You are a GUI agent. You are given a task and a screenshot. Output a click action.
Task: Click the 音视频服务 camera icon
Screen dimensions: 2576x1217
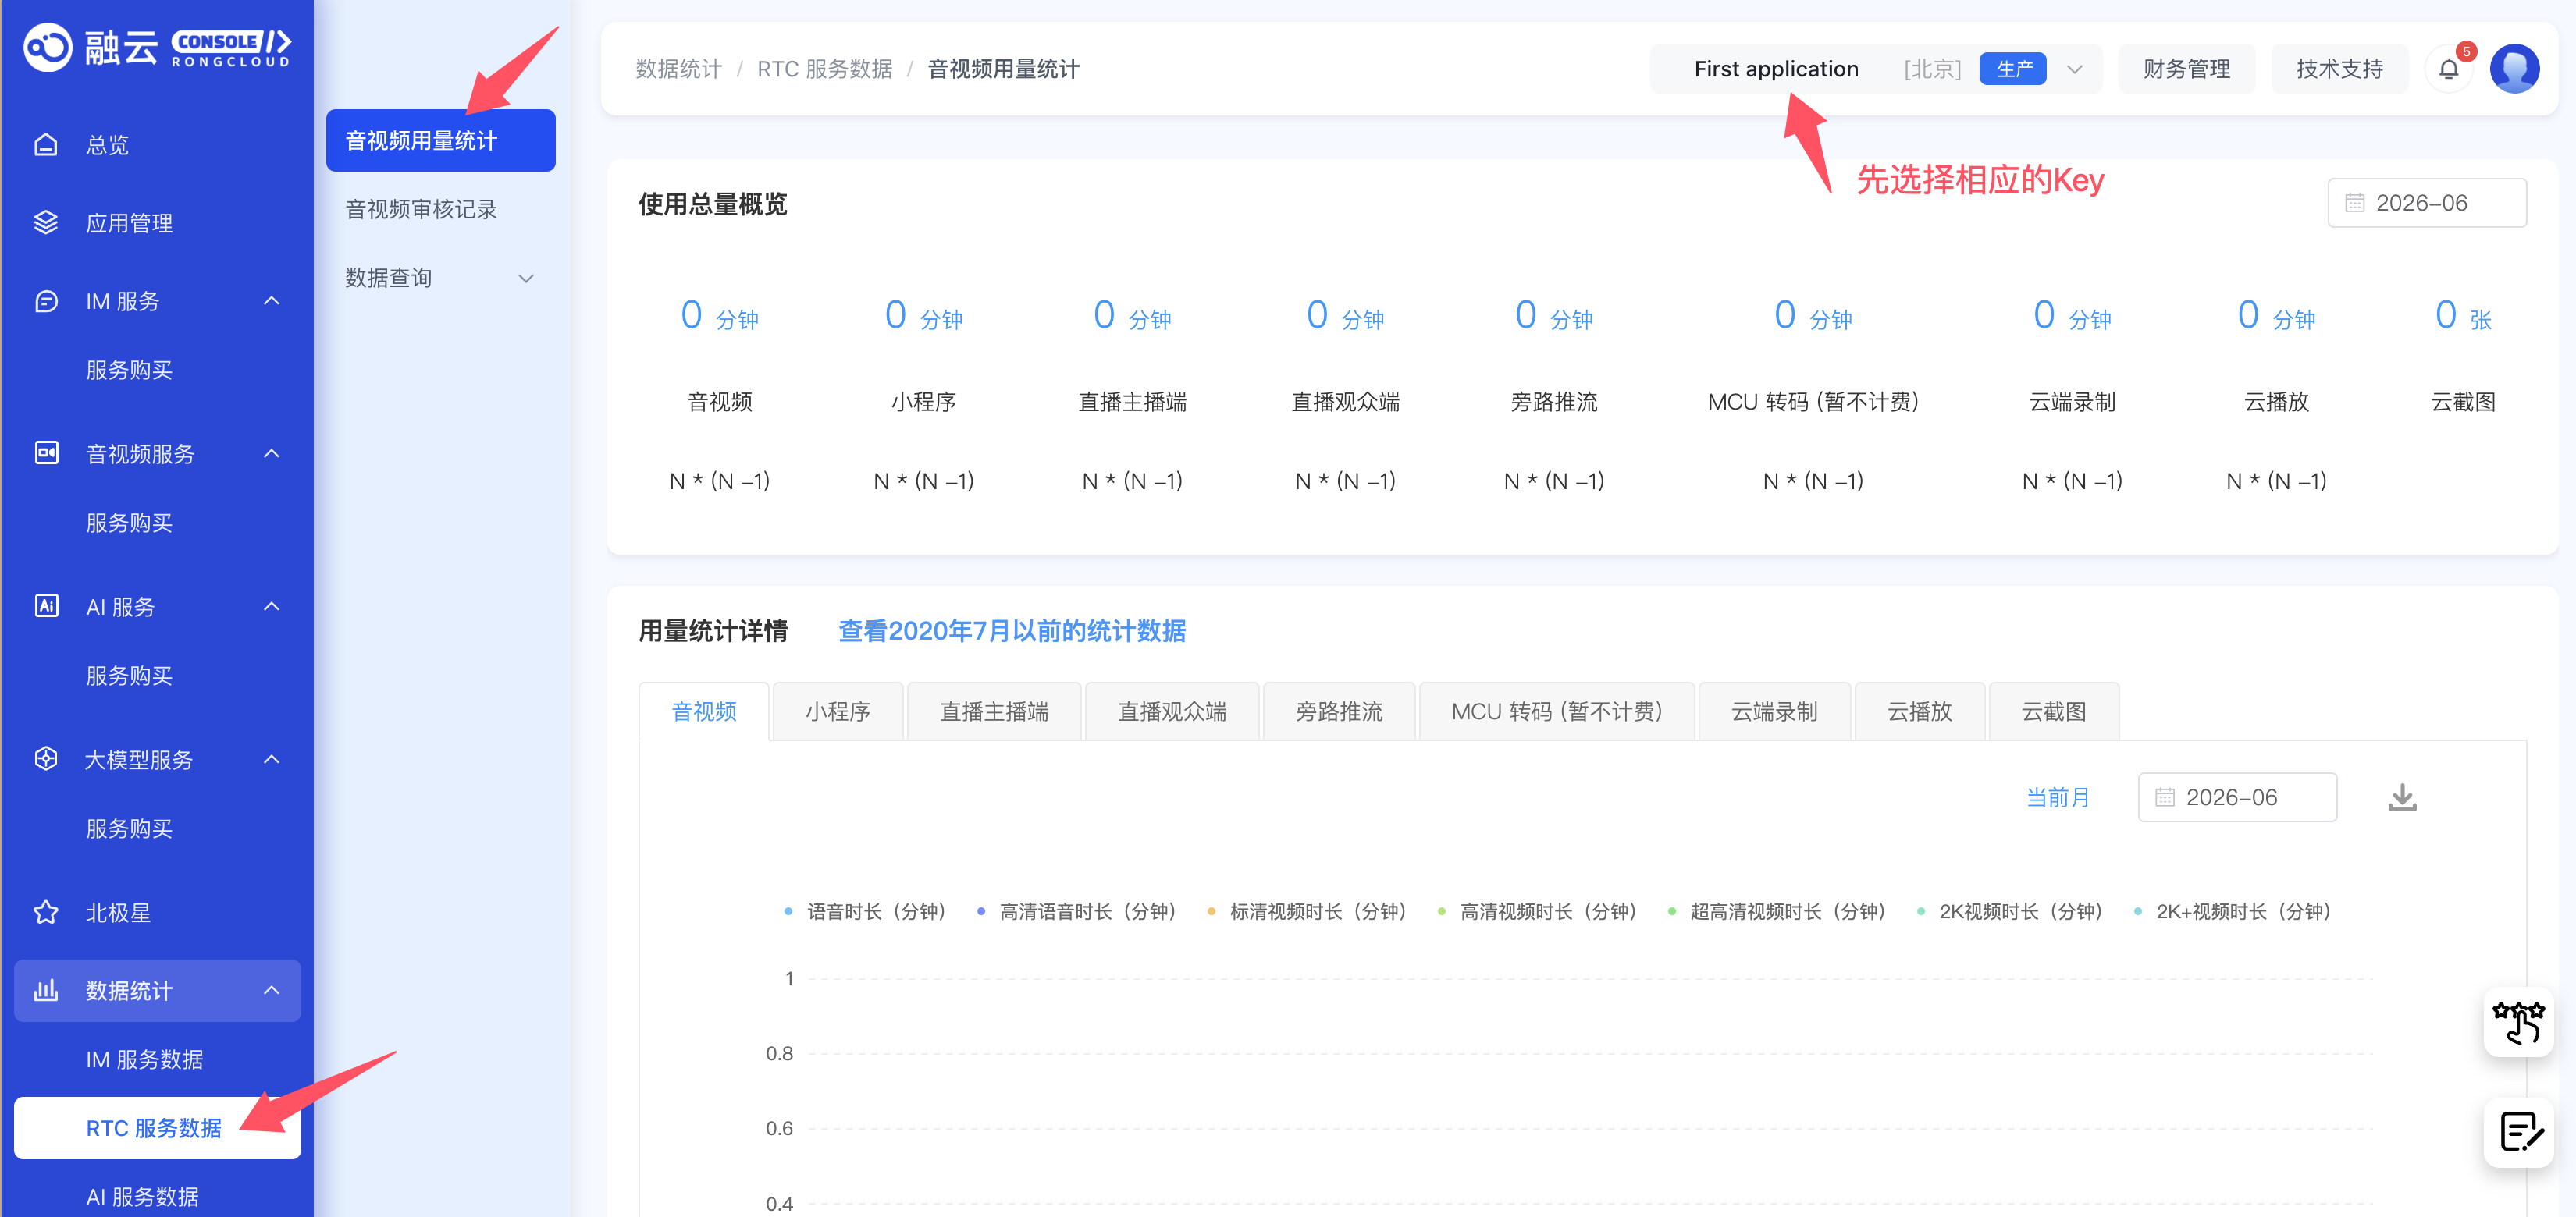point(46,453)
